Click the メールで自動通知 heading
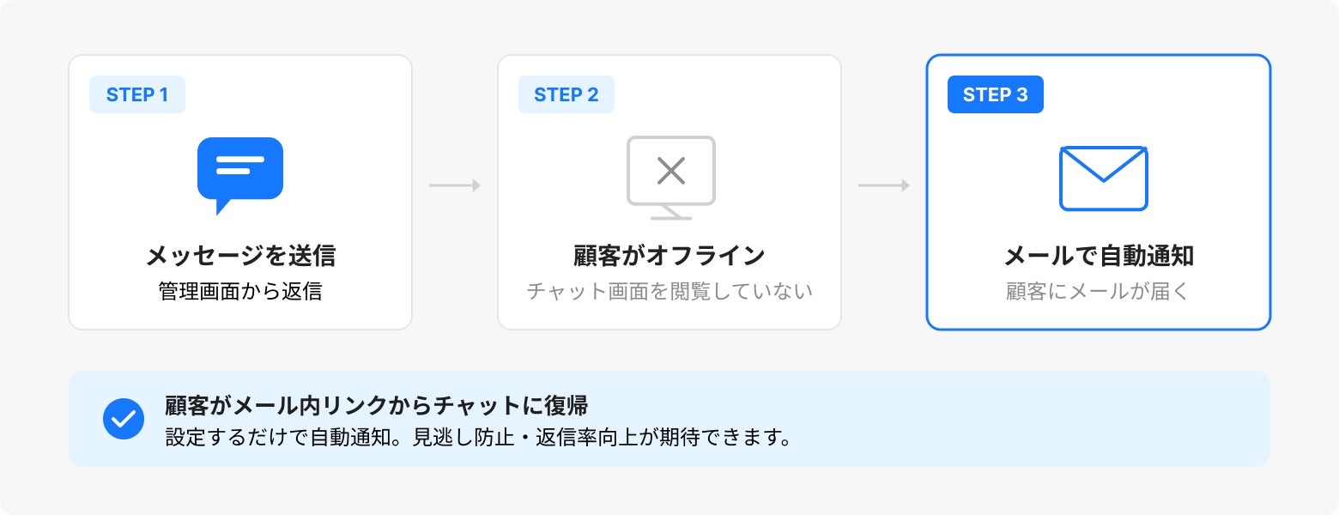1339x515 pixels. [1099, 256]
